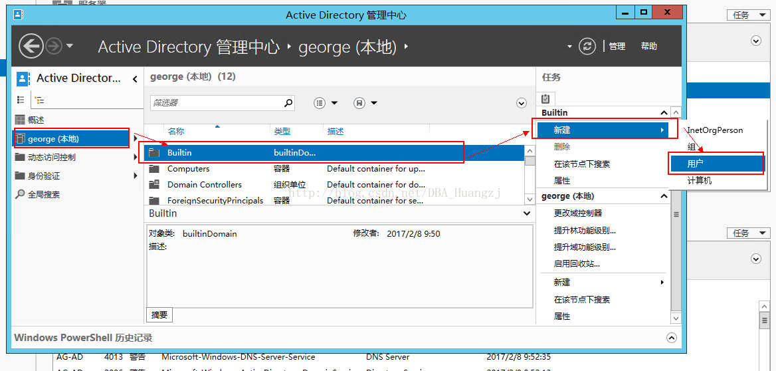Click the Computers folder icon
Viewport: 776px width, 371px height.
coord(154,169)
